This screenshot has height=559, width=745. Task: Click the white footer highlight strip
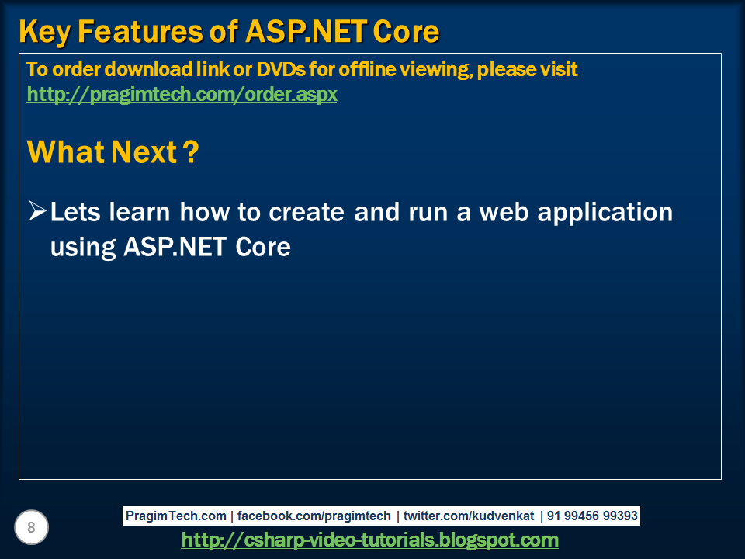click(380, 515)
